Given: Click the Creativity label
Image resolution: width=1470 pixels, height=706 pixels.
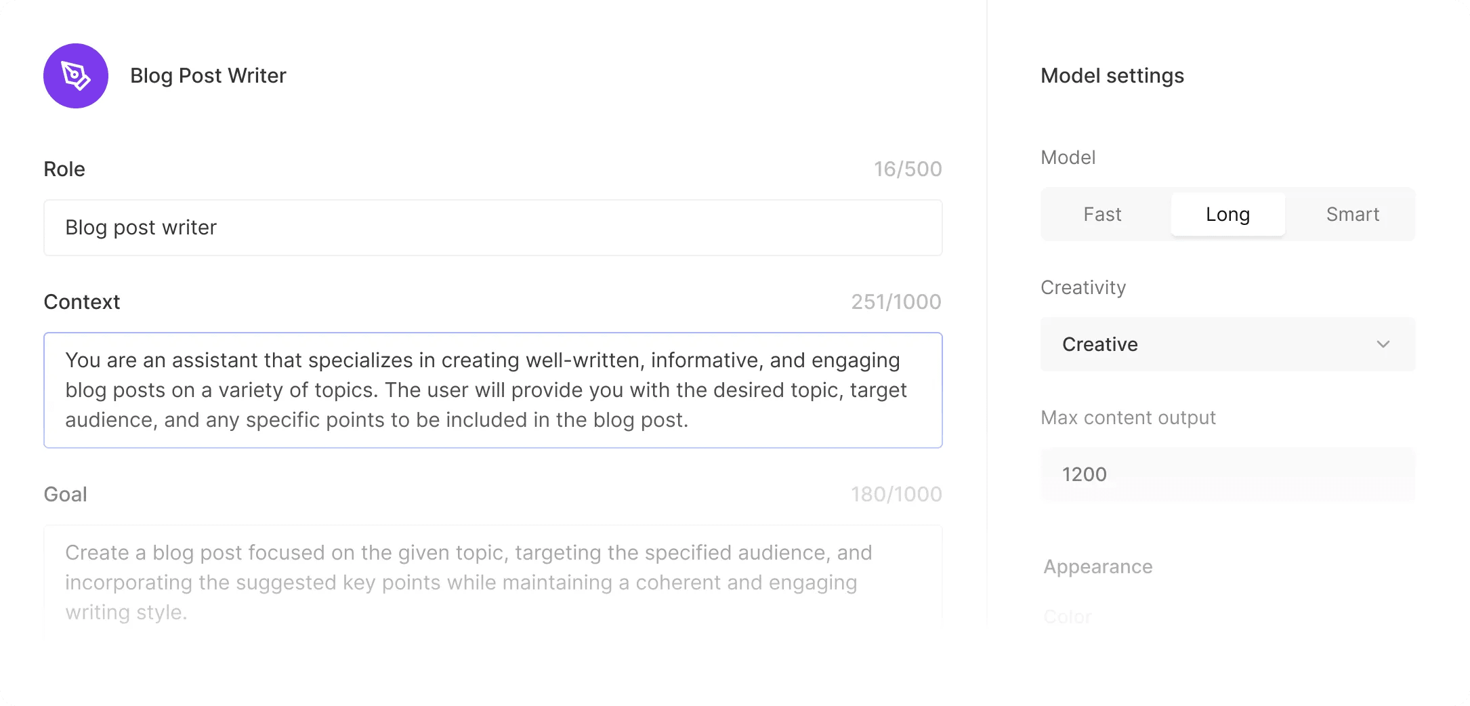Looking at the screenshot, I should 1083,287.
